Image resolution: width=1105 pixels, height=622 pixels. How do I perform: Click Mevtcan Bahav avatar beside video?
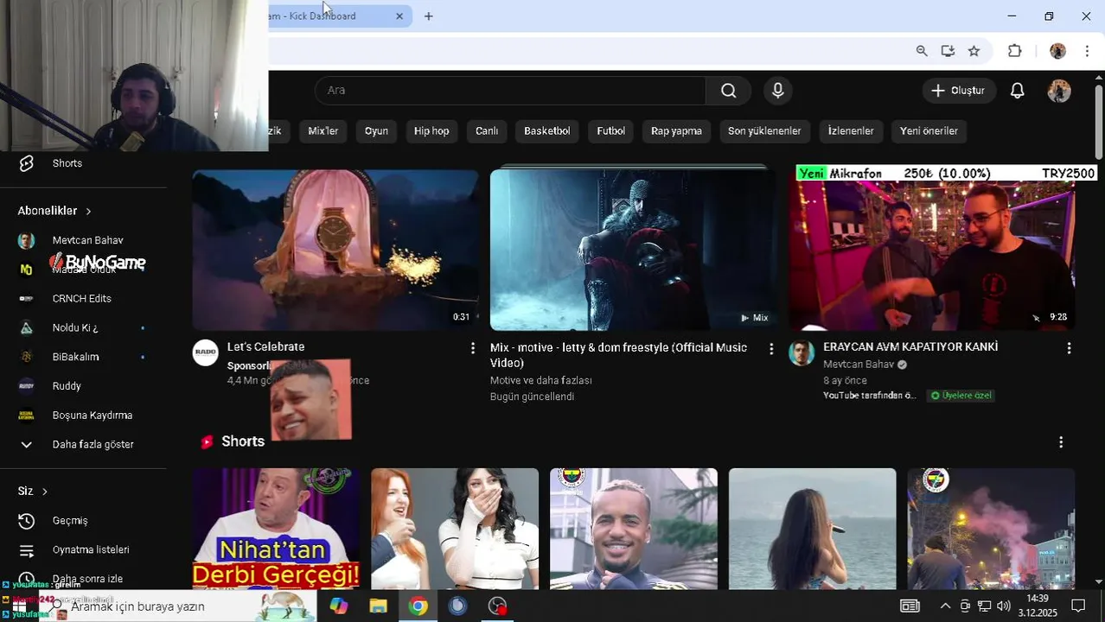coord(802,352)
